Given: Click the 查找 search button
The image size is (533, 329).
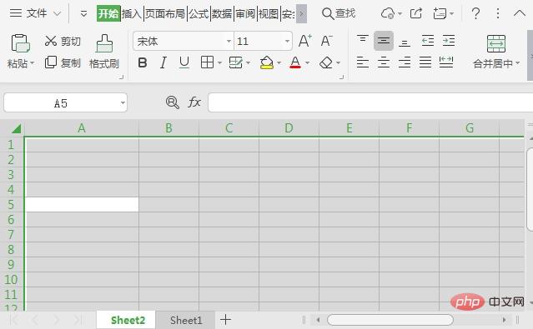Looking at the screenshot, I should 339,13.
